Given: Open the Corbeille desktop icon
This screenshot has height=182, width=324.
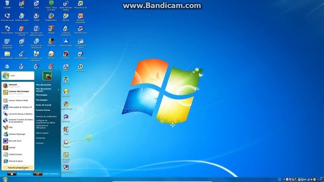Looking at the screenshot, I should point(7,4).
